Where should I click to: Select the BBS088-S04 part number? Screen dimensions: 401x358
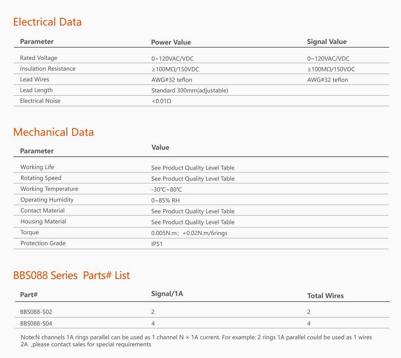click(36, 323)
